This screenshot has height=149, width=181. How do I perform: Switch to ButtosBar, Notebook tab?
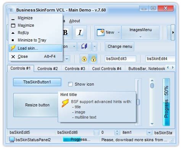pos(147,69)
